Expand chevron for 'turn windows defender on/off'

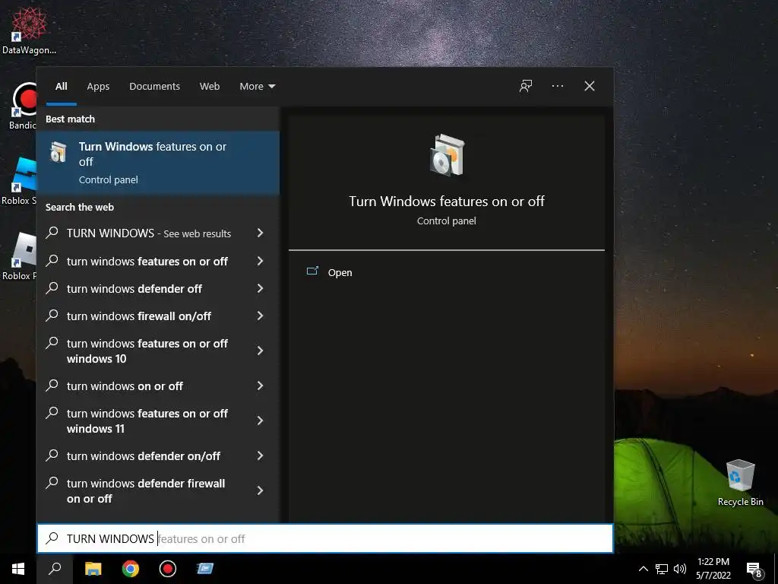[x=260, y=455]
